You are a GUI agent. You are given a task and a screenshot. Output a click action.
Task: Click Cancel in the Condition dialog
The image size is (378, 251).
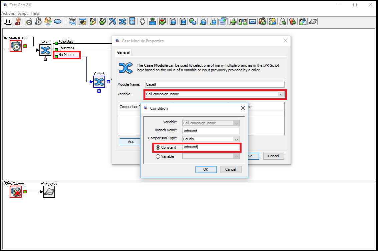coord(231,169)
